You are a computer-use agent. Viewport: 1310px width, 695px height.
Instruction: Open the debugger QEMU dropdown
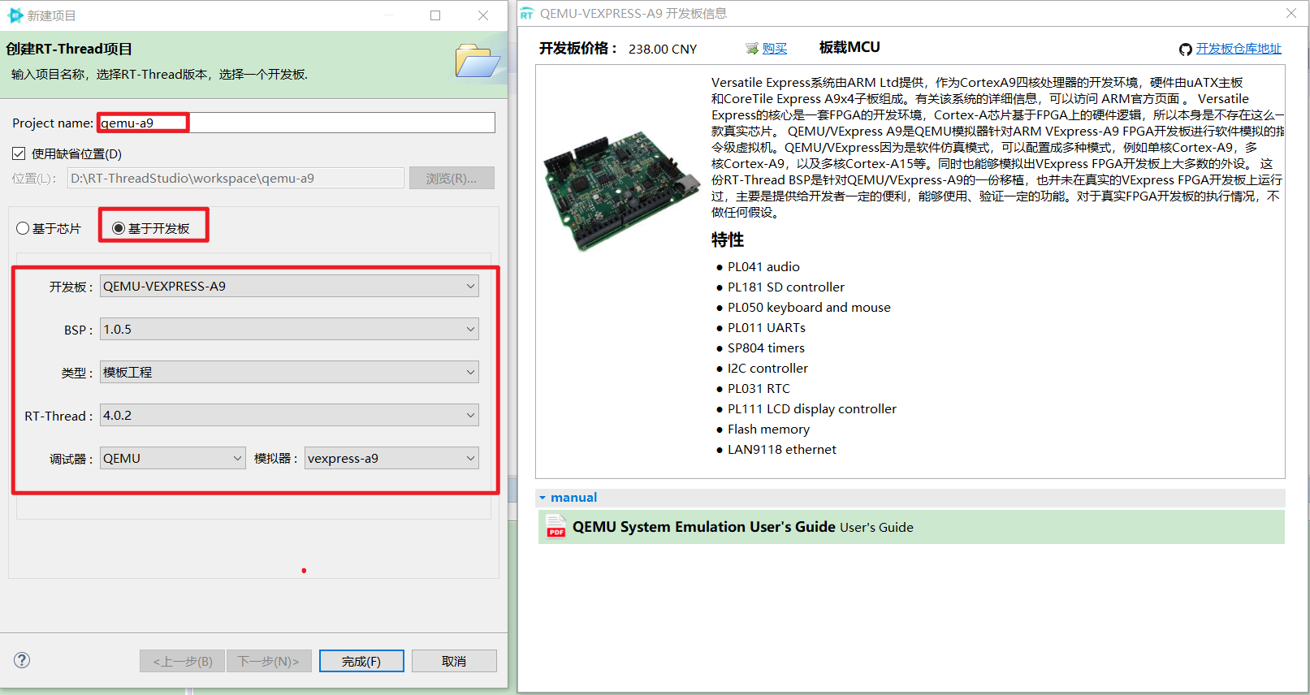pyautogui.click(x=172, y=459)
